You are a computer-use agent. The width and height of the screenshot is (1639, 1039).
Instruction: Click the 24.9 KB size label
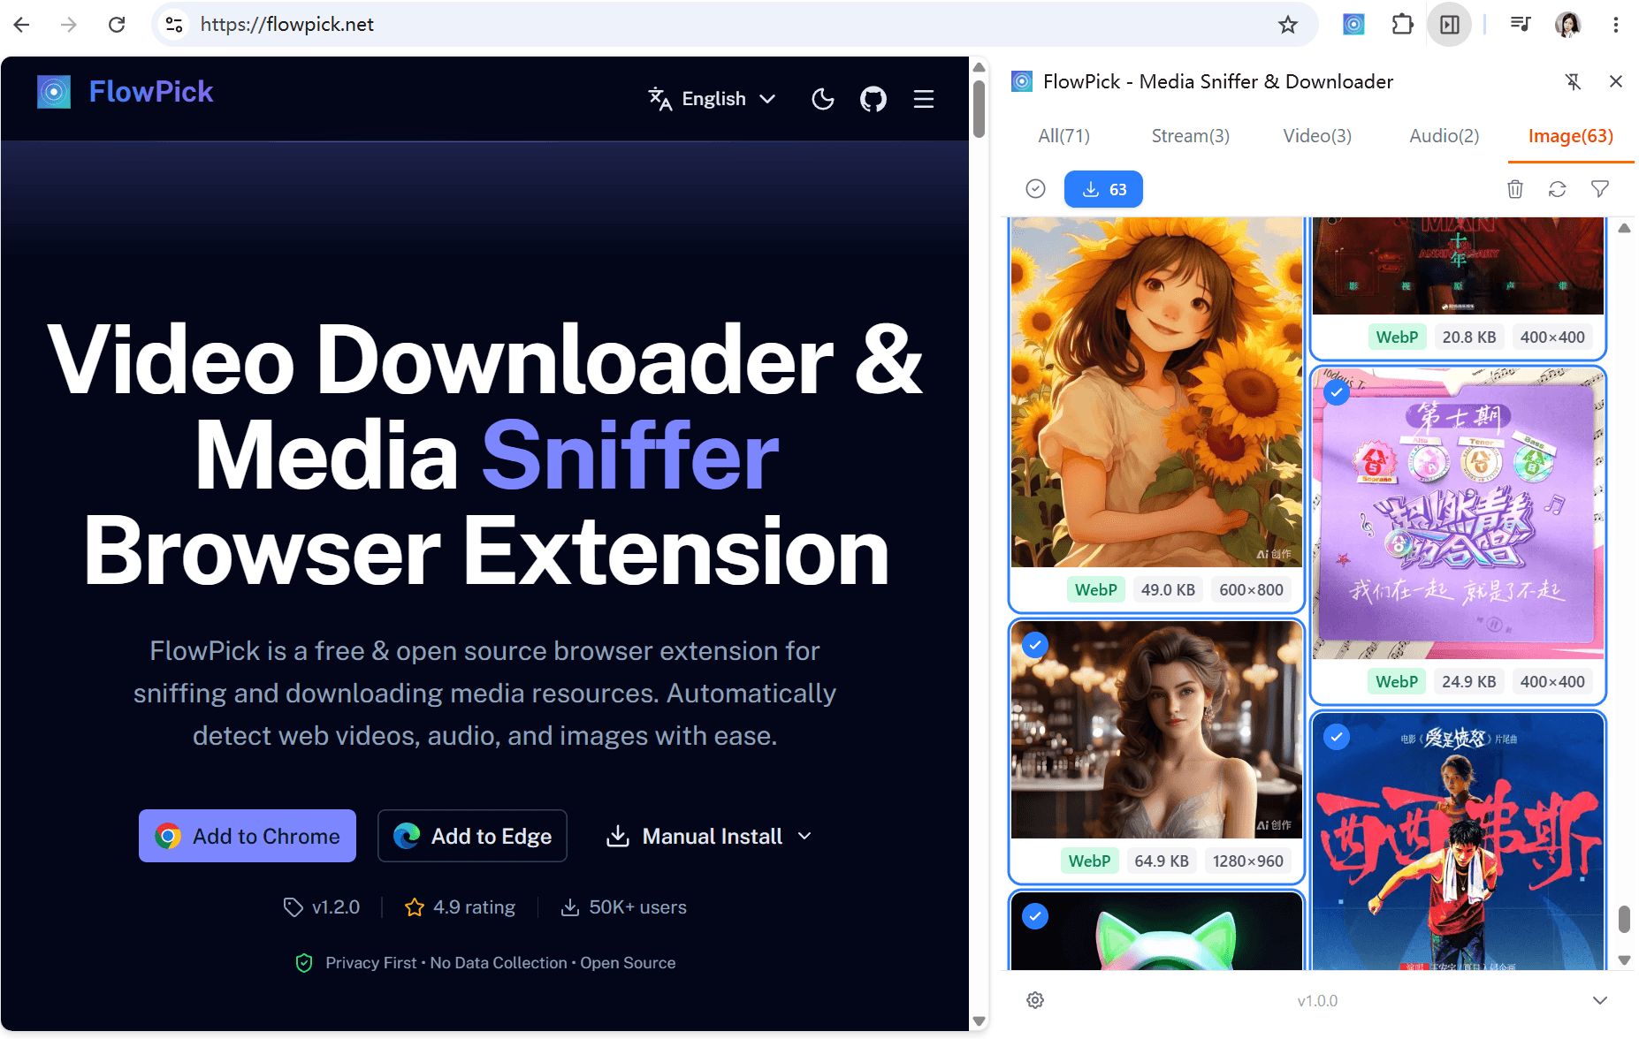point(1469,681)
